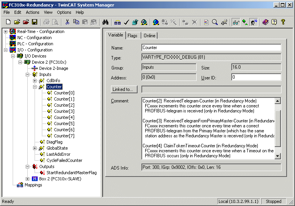Click the Activate configuration icon

point(135,22)
